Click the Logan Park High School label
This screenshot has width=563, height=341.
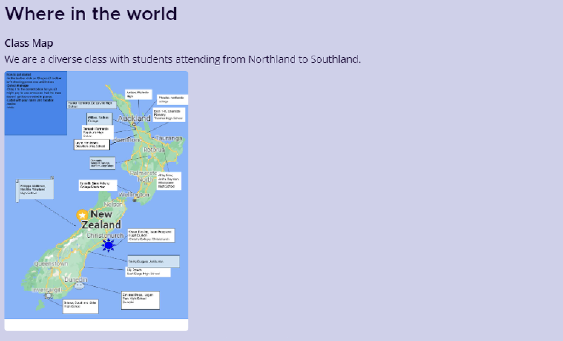click(x=140, y=300)
